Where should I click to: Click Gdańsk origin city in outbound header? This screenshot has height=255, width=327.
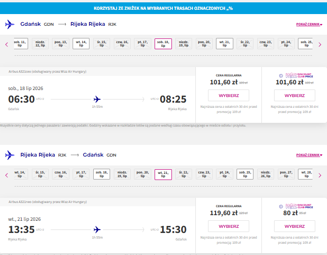pyautogui.click(x=30, y=24)
